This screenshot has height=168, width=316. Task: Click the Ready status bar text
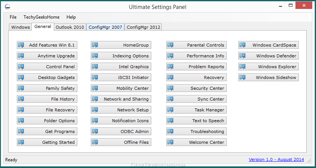11,160
